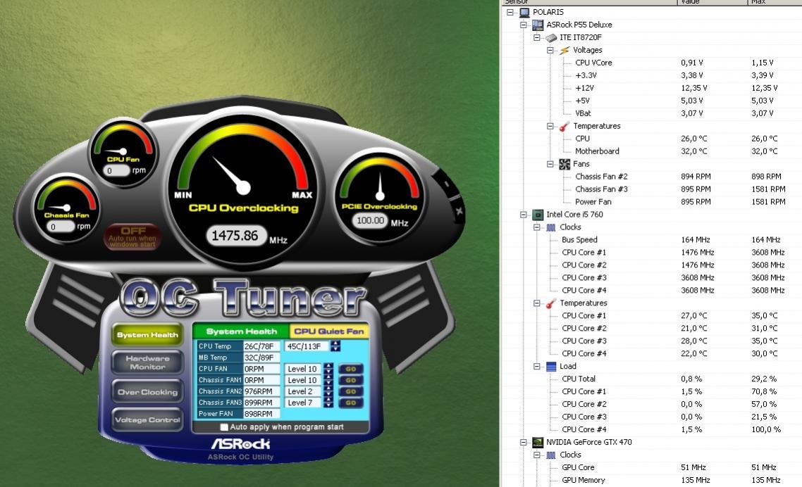Click the Intel Core i5 760 processor icon
The width and height of the screenshot is (802, 487).
[x=538, y=215]
